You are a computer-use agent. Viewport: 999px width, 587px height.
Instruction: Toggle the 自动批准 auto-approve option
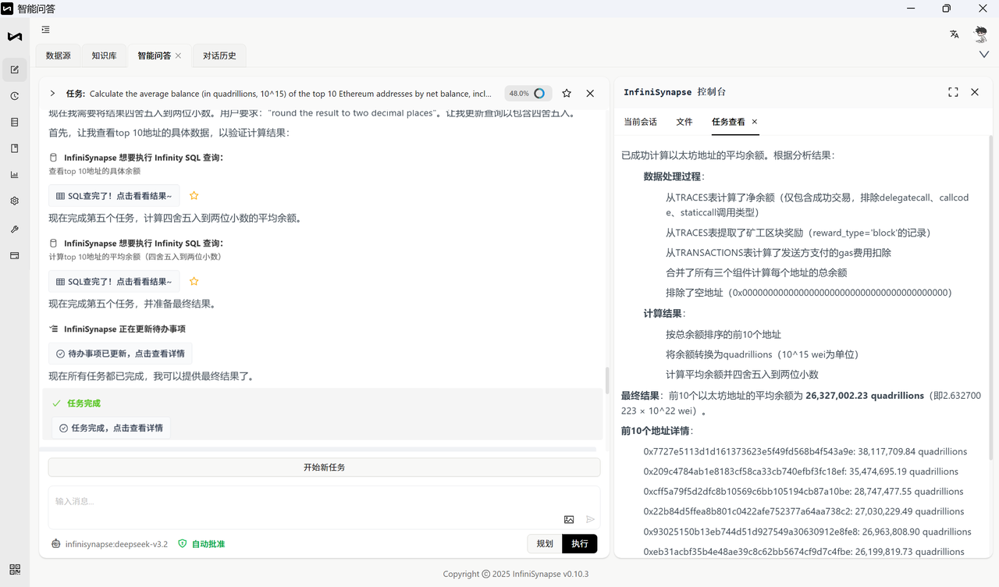tap(201, 544)
